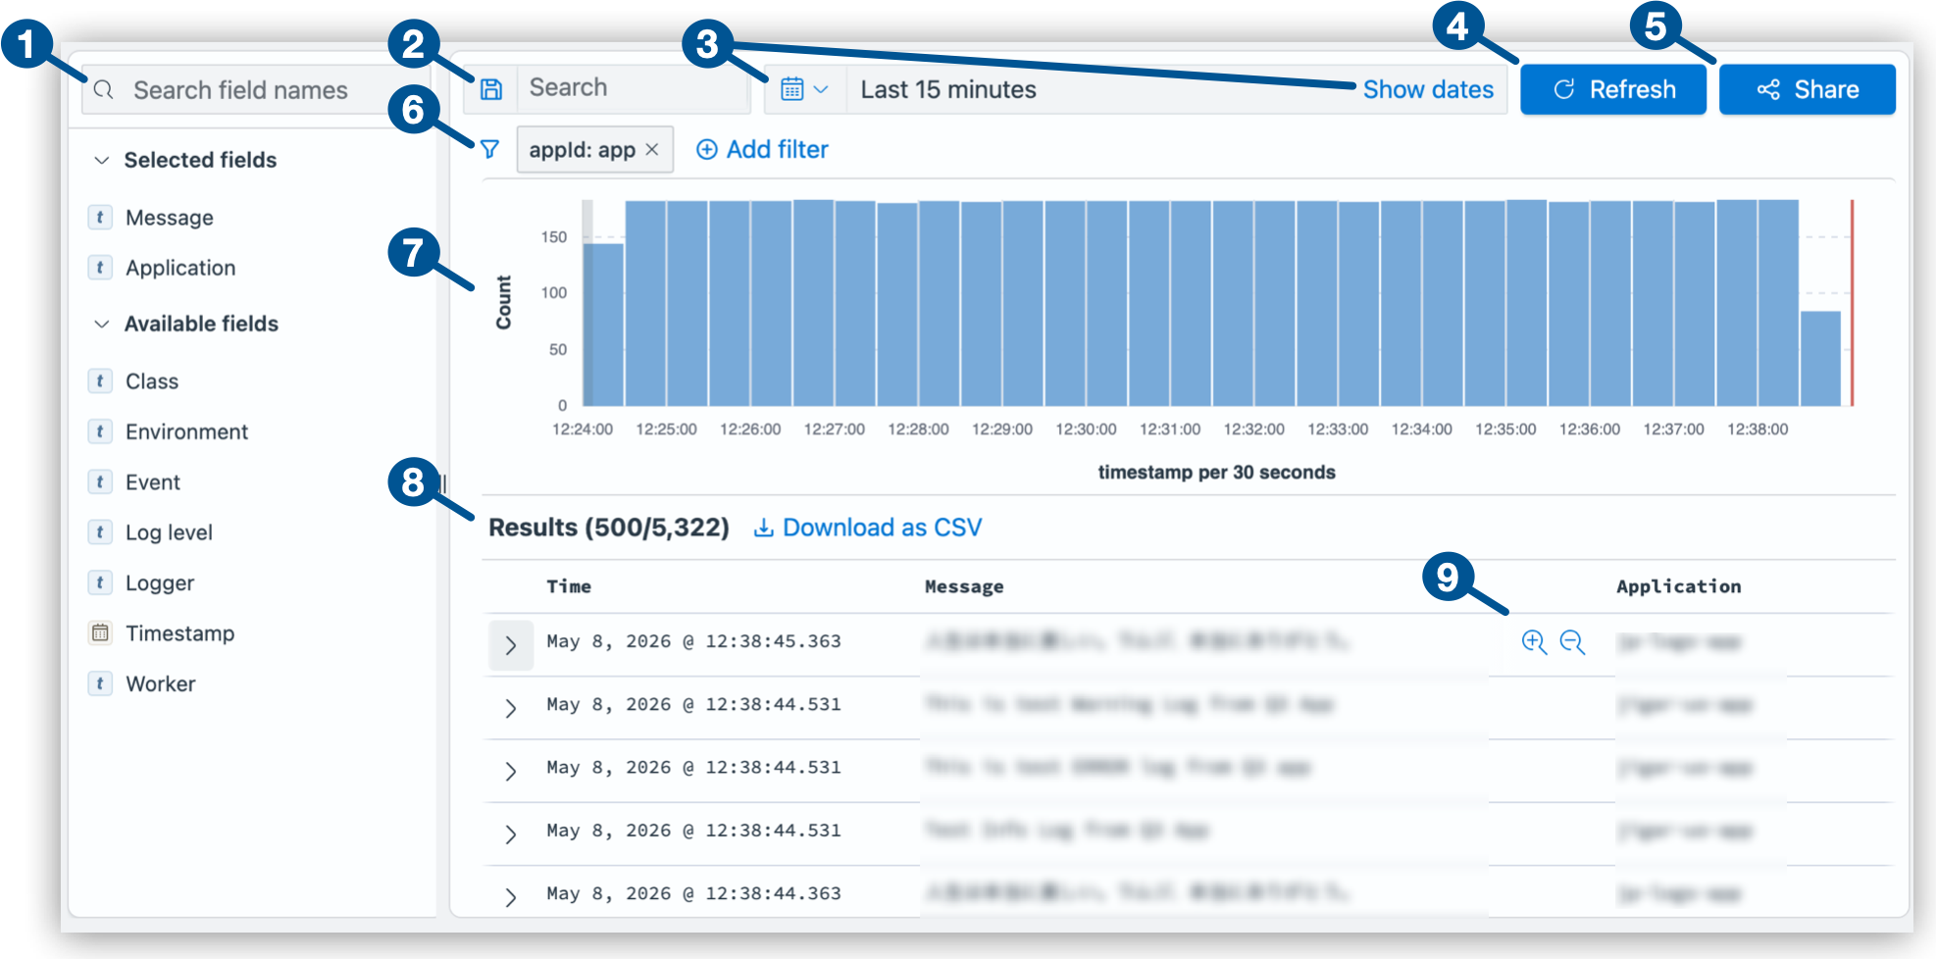Screen dimensions: 1936x959
Task: Select the Message field
Action: (169, 218)
